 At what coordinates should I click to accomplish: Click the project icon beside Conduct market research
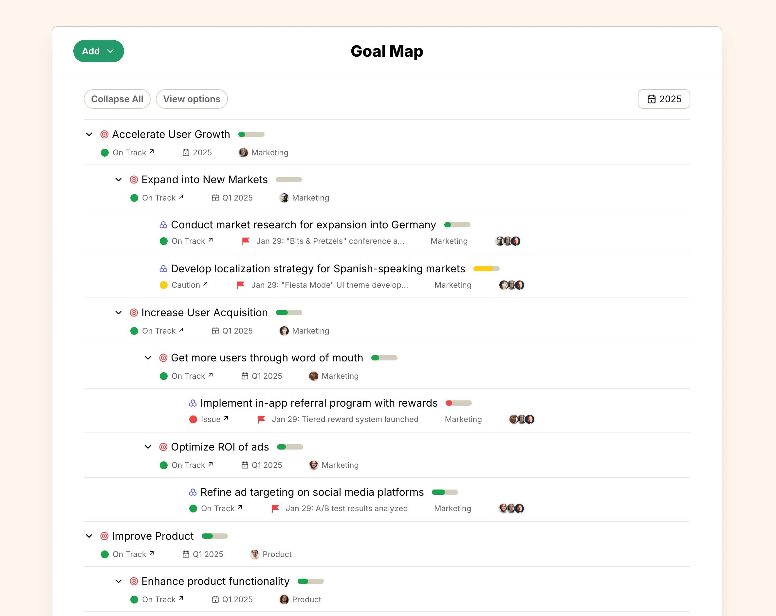pyautogui.click(x=163, y=224)
